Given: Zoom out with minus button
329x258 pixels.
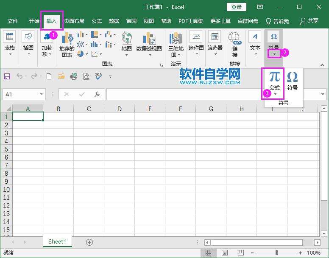Looking at the screenshot, I should (x=252, y=253).
